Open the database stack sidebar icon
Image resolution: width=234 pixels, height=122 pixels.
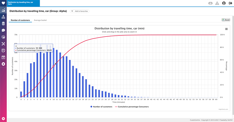pyautogui.click(x=3, y=24)
